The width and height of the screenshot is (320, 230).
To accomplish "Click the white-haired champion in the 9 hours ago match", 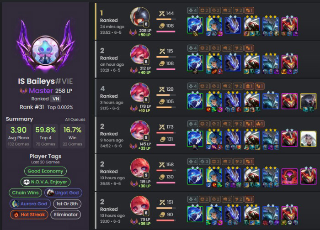I will pos(308,139).
